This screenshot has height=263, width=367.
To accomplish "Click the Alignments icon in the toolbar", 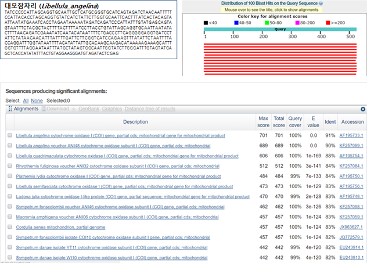I will point(10,109).
